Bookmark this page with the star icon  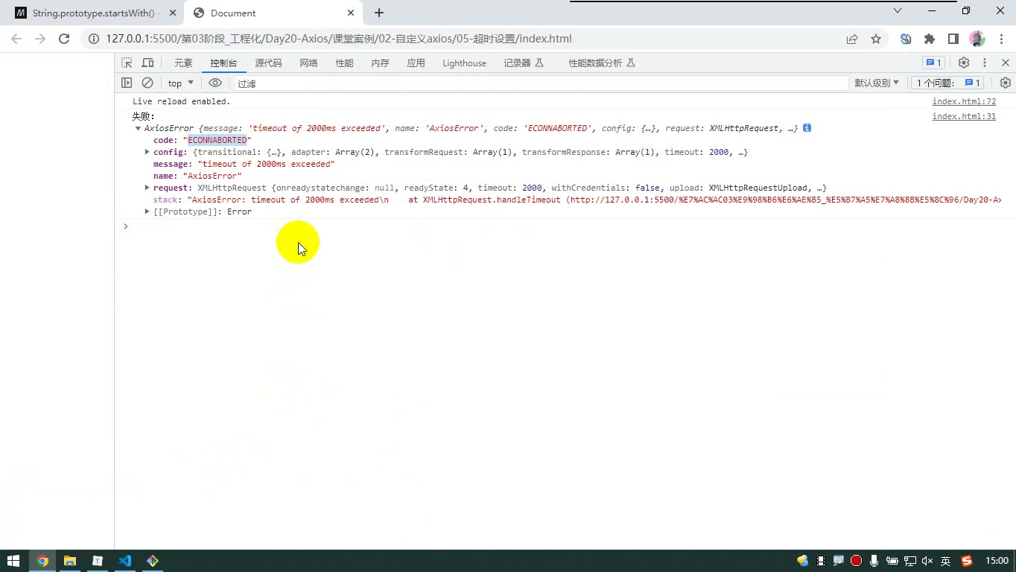click(x=876, y=39)
